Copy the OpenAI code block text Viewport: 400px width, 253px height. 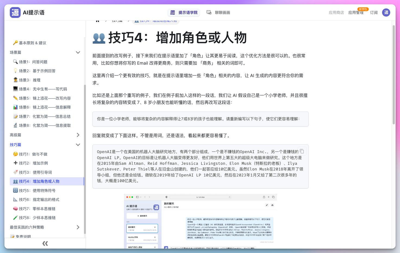point(302,151)
